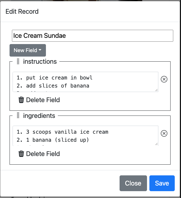181x198 pixels.
Task: Click the Ice Cream Sundae title field
Action: [92, 36]
